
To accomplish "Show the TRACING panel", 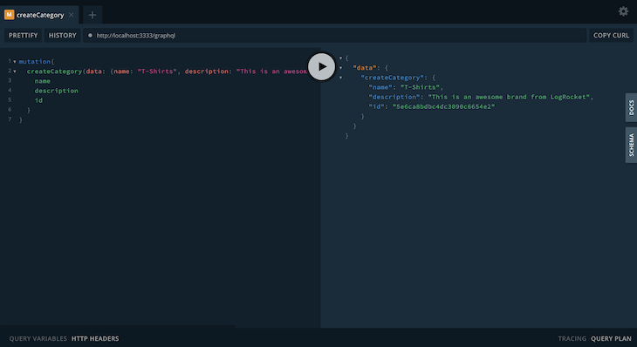I will click(572, 338).
